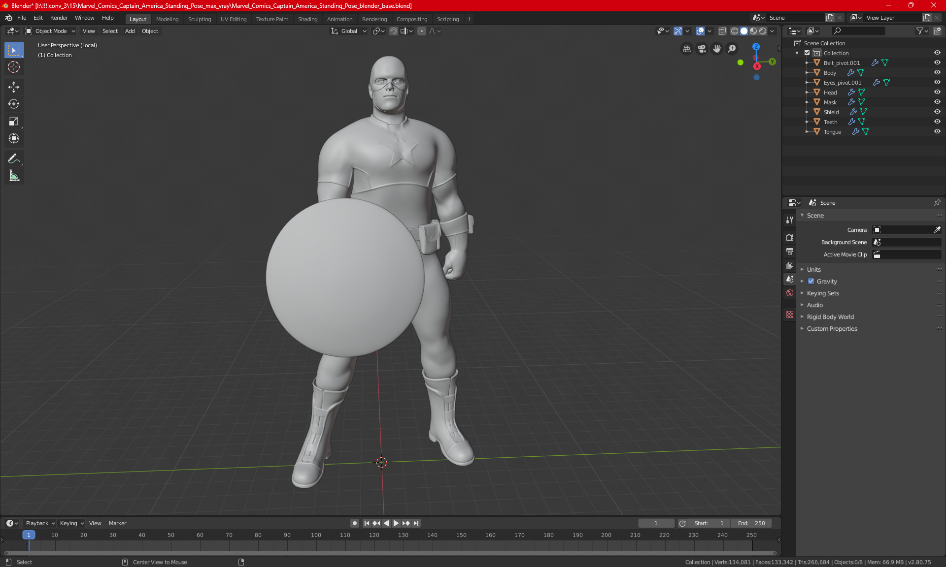Viewport: 946px width, 567px height.
Task: Jump to the timeline start frame
Action: coord(367,523)
